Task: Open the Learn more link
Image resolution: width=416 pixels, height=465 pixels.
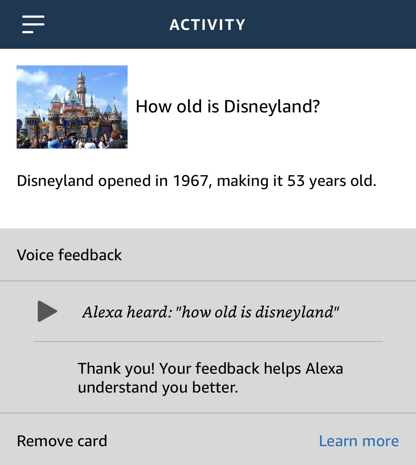Action: [359, 441]
